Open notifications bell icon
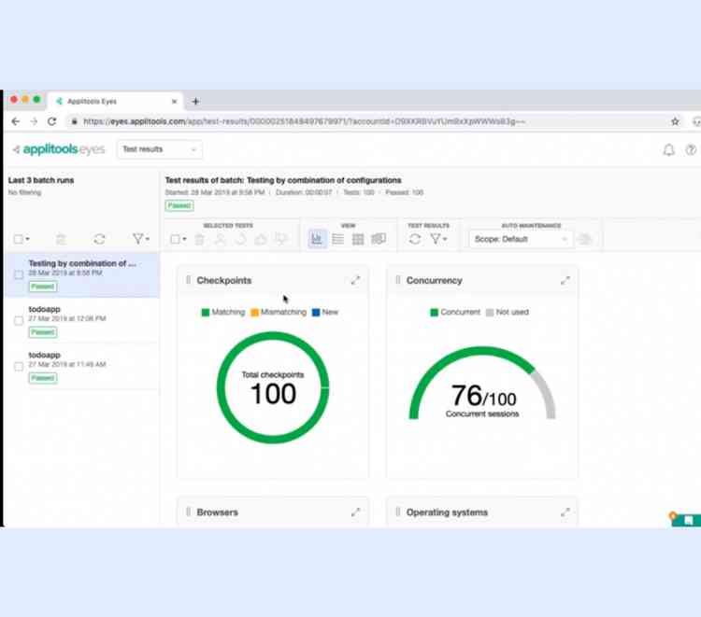701x617 pixels. pyautogui.click(x=669, y=150)
